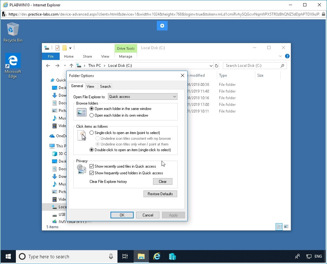This screenshot has height=264, width=327.
Task: Refresh the Local Disk (C:) view
Action: click(217, 66)
